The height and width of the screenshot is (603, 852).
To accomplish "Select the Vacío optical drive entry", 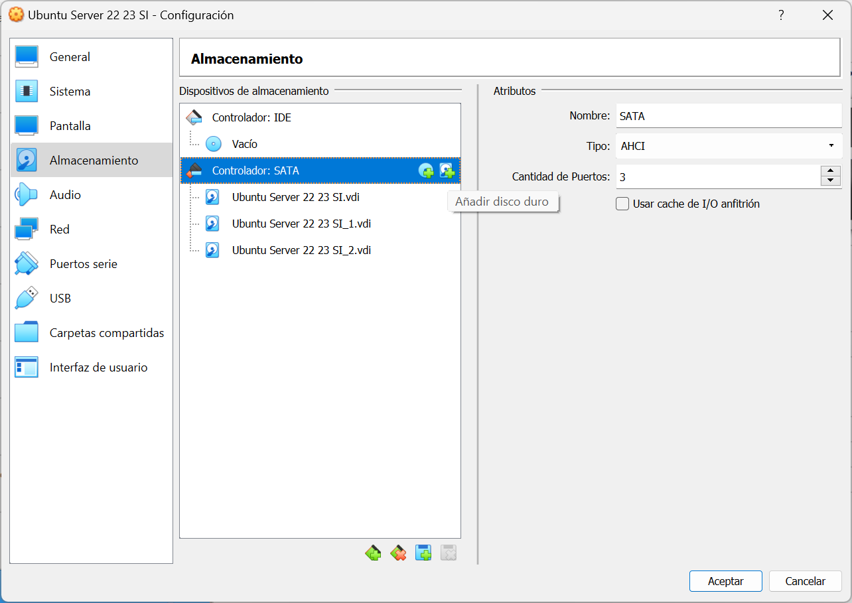I will coord(320,144).
